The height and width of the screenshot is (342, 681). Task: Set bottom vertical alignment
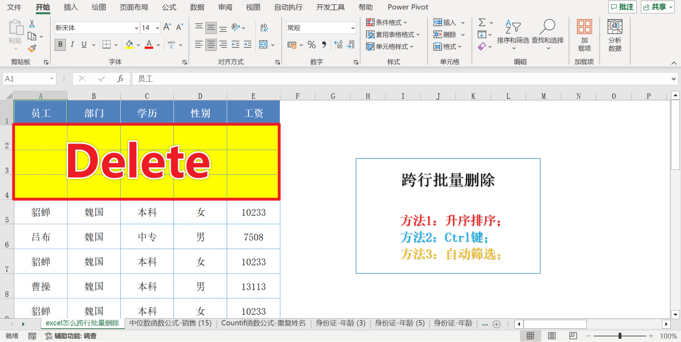tap(223, 28)
